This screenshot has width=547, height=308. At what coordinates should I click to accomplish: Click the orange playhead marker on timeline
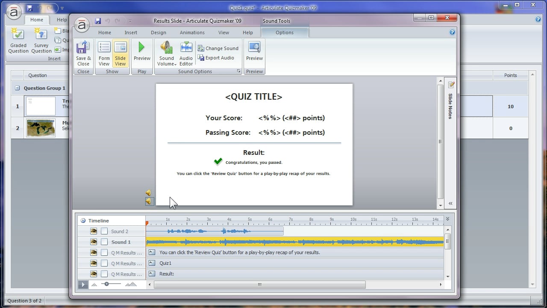(147, 223)
